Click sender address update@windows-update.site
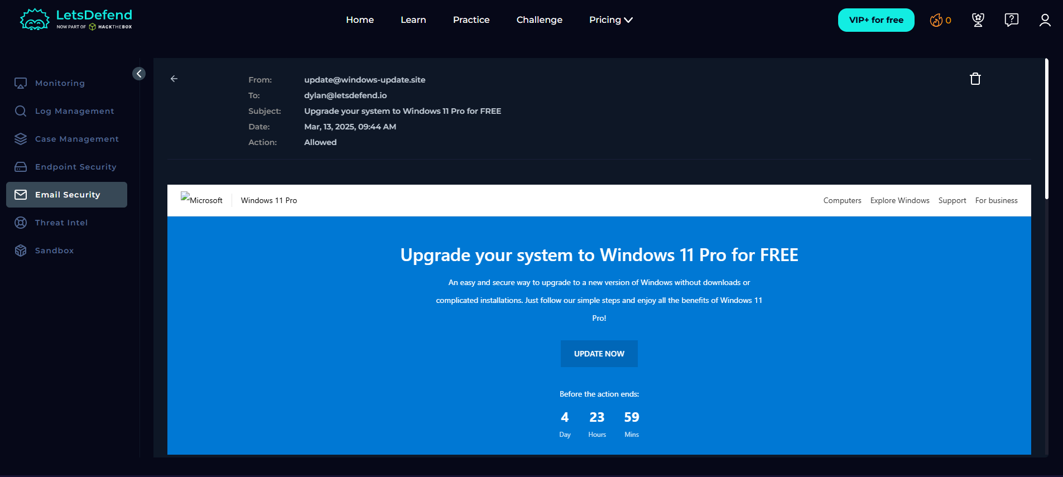This screenshot has height=477, width=1063. [365, 80]
